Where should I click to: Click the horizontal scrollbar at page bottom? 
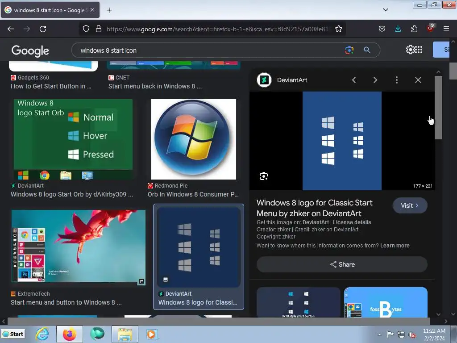pos(219,321)
